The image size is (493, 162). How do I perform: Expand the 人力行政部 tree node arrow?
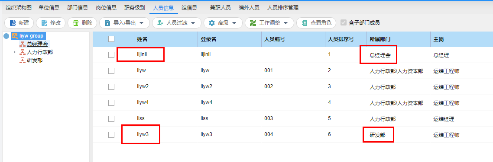pyautogui.click(x=15, y=52)
